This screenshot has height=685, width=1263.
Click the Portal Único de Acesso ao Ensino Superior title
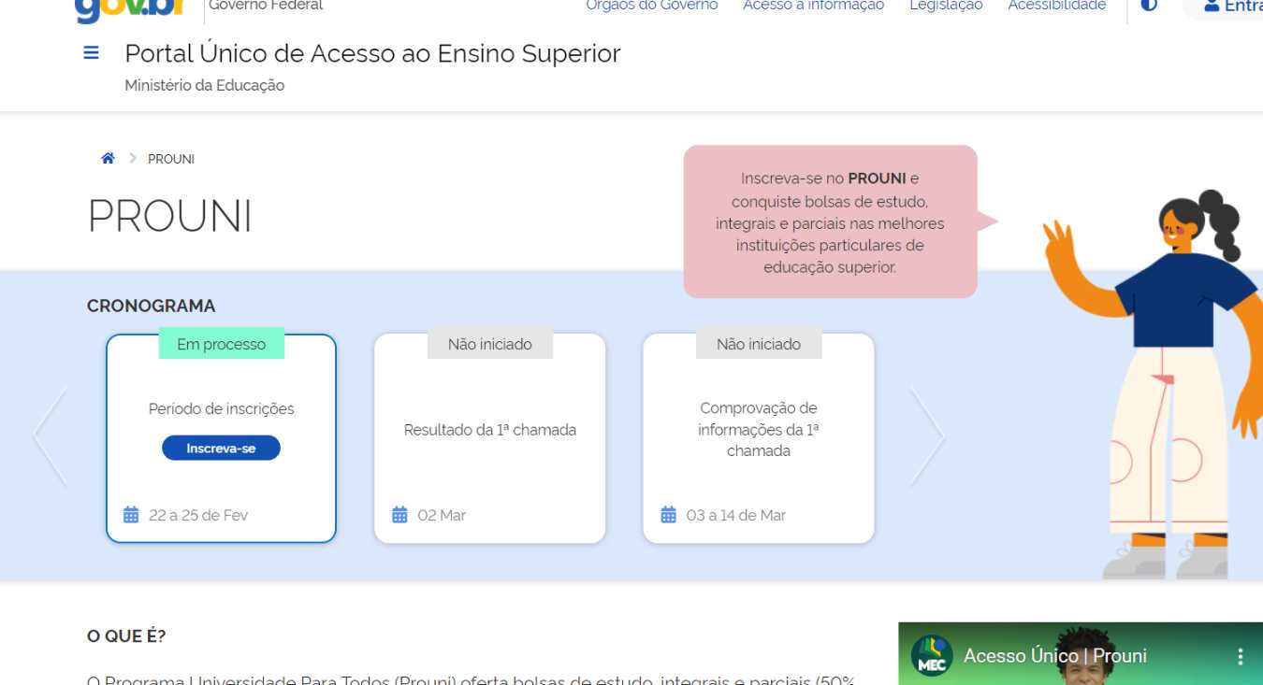(372, 53)
